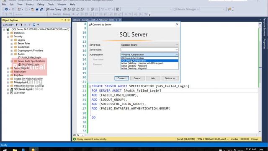Open the Edit menu

click(11, 4)
